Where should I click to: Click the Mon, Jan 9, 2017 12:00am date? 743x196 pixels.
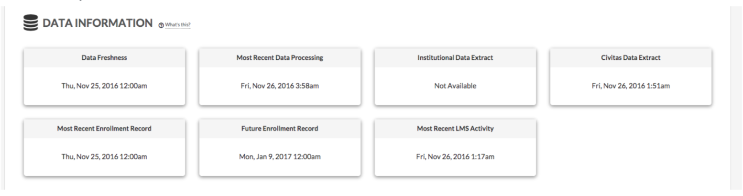(280, 157)
